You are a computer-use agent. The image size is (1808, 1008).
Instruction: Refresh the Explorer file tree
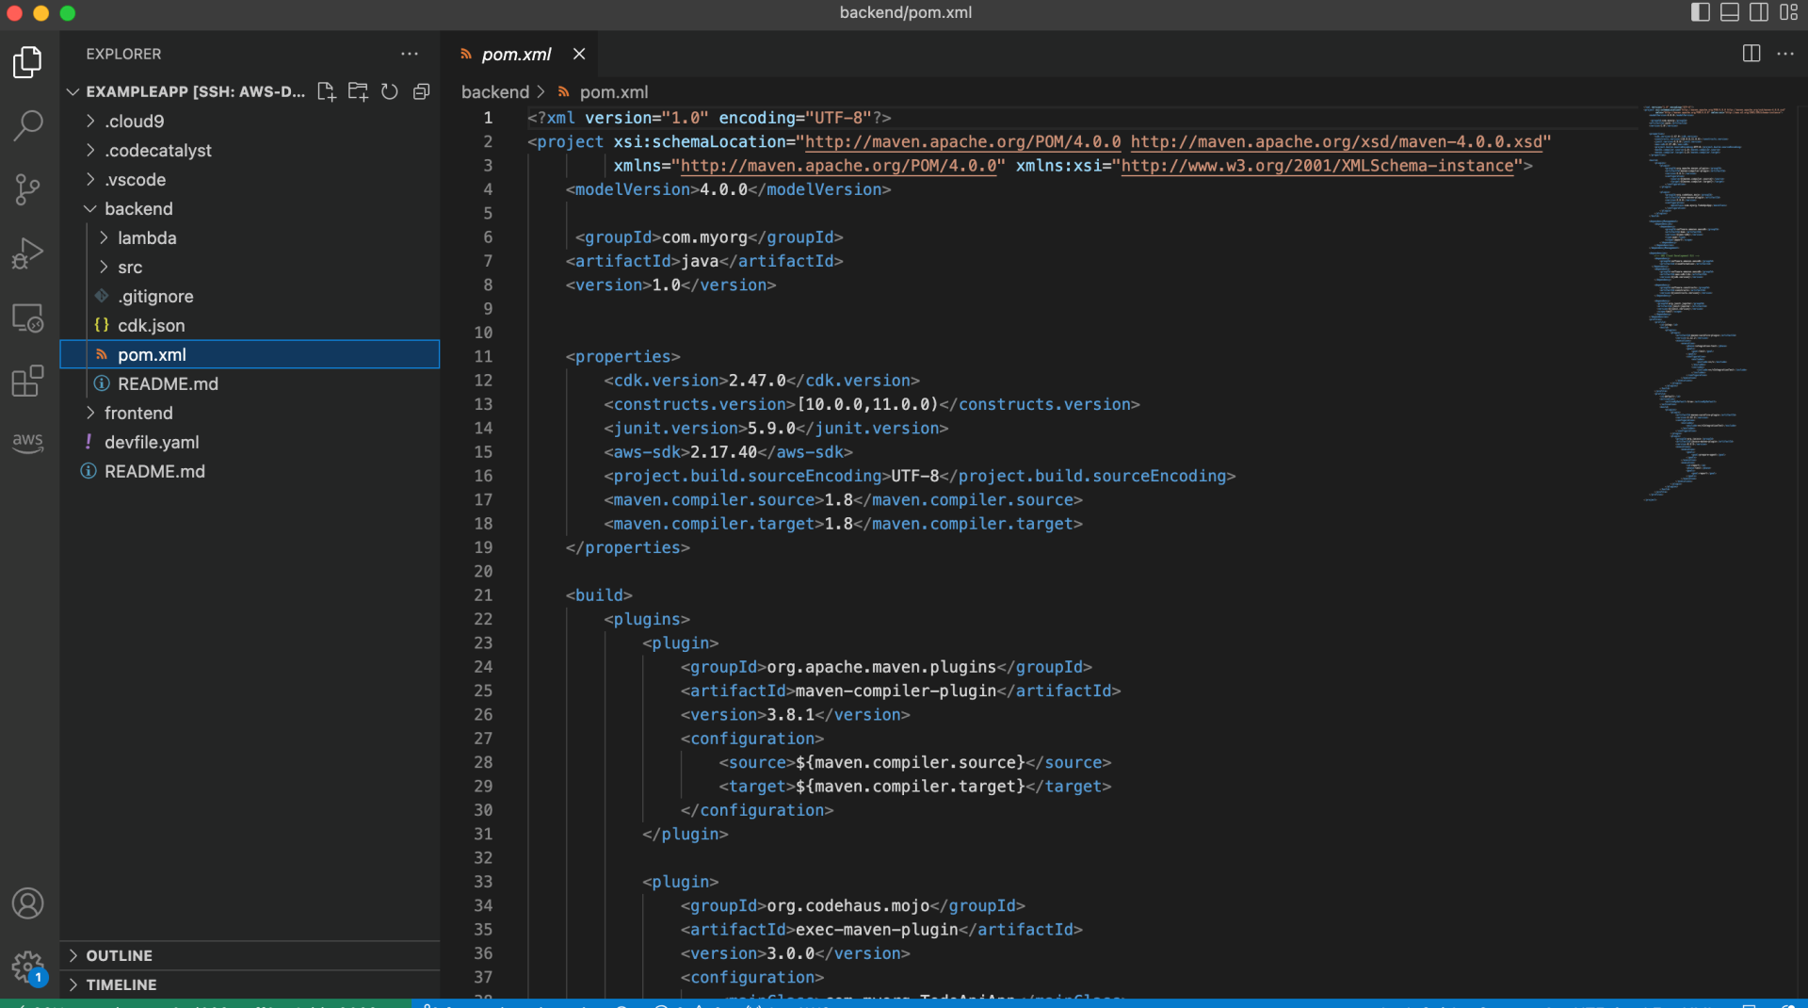pos(390,91)
